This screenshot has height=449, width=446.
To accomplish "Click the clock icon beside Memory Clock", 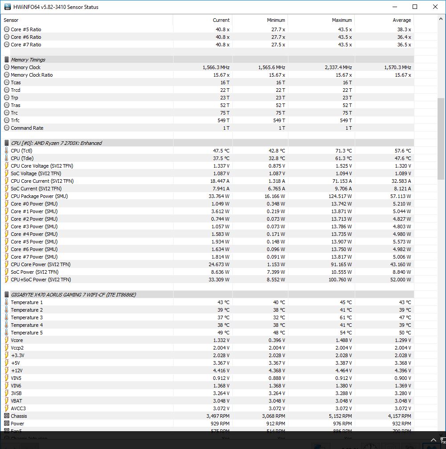I will pyautogui.click(x=7, y=67).
